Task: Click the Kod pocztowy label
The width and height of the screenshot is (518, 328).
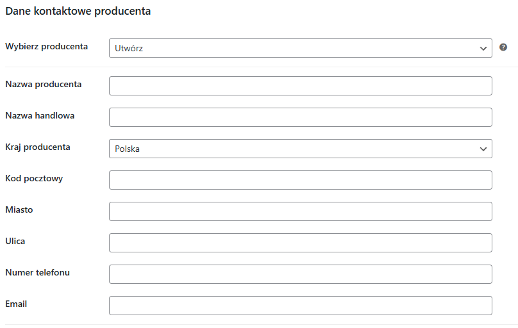Action: pos(34,179)
